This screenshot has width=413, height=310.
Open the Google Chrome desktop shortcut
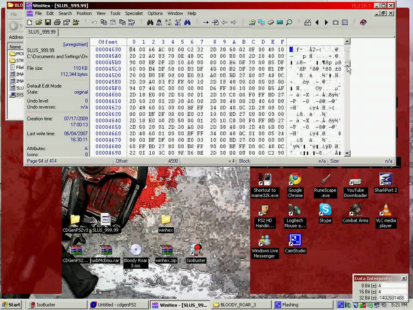pyautogui.click(x=295, y=186)
